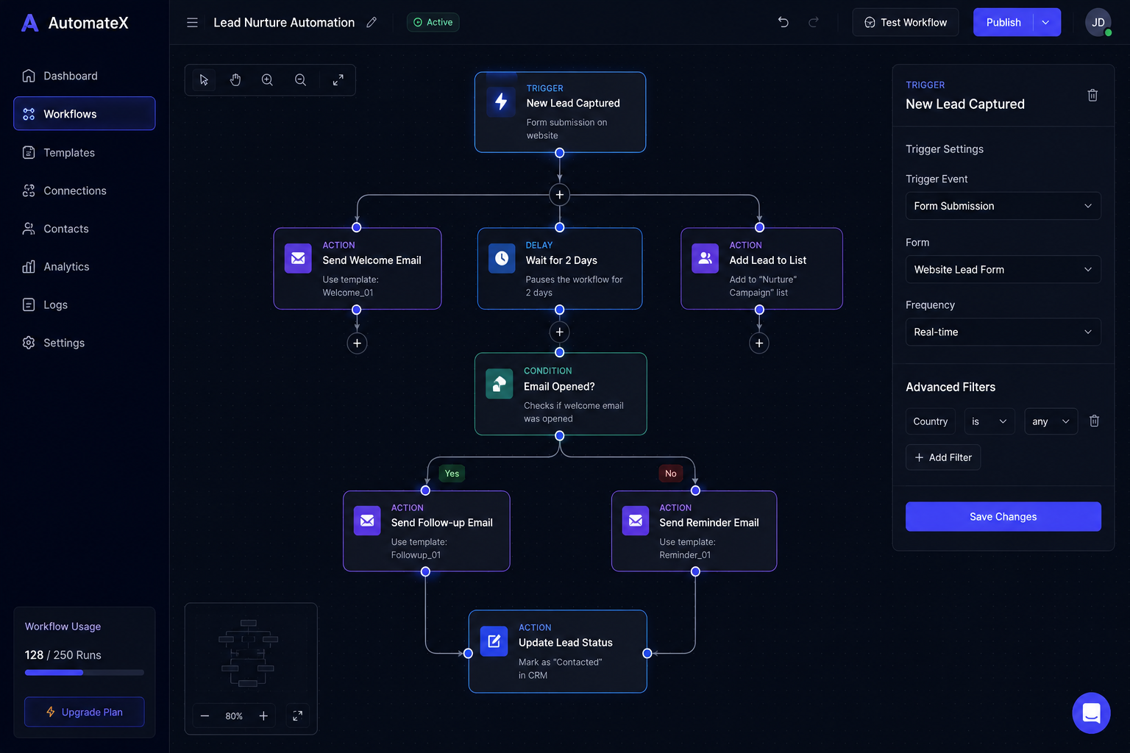Screen dimensions: 1130x753
Task: Add step below Send Welcome Email
Action: click(x=357, y=343)
